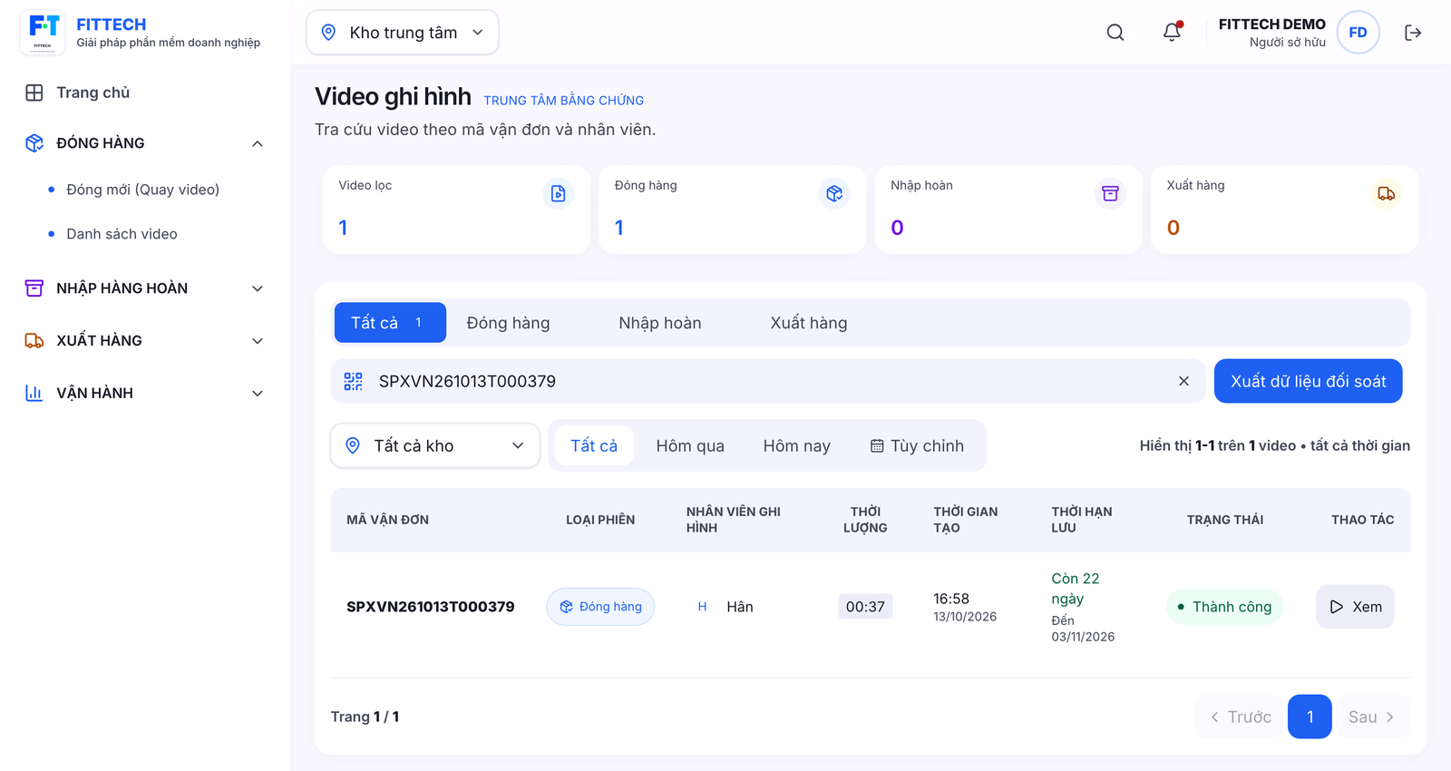
Task: Expand the VẬN HÀNH section chevron
Action: (x=258, y=394)
